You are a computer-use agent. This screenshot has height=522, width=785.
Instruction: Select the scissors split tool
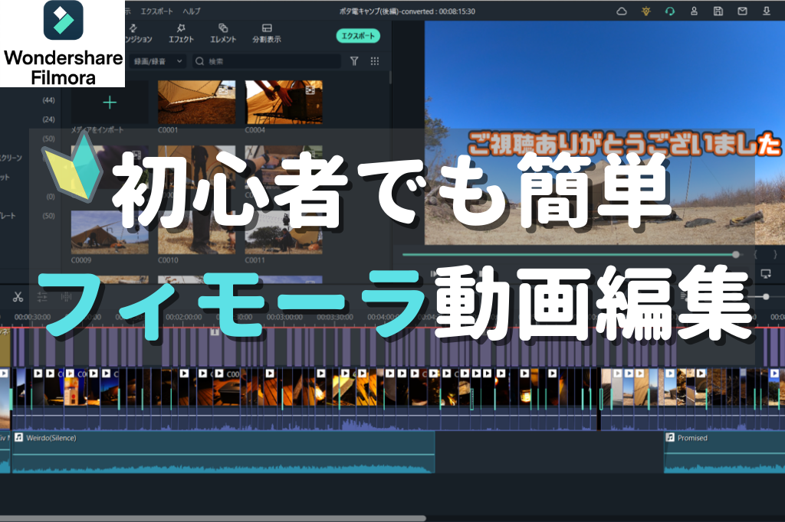click(18, 297)
